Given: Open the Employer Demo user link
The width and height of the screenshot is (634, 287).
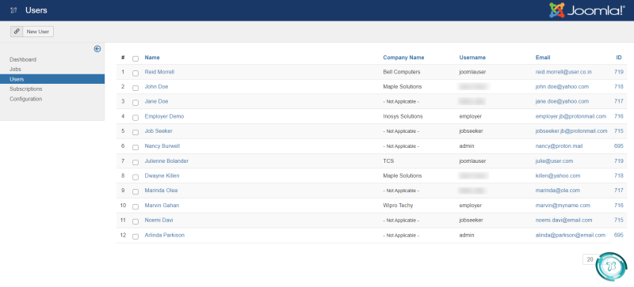Looking at the screenshot, I should tap(164, 116).
